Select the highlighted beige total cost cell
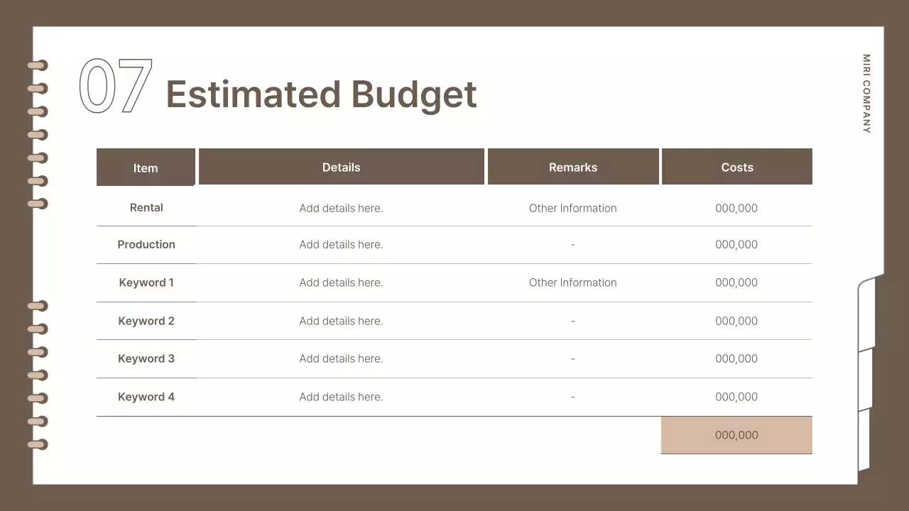909x511 pixels. click(x=736, y=435)
